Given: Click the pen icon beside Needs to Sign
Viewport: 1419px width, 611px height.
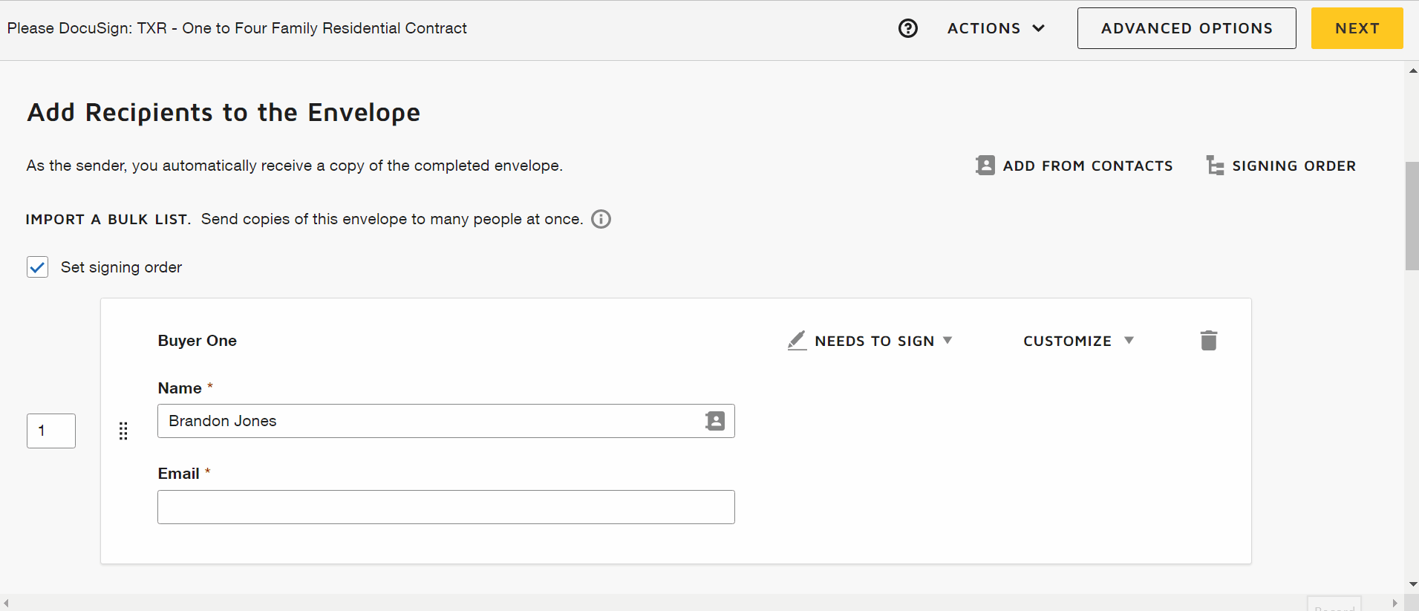Looking at the screenshot, I should coord(797,341).
